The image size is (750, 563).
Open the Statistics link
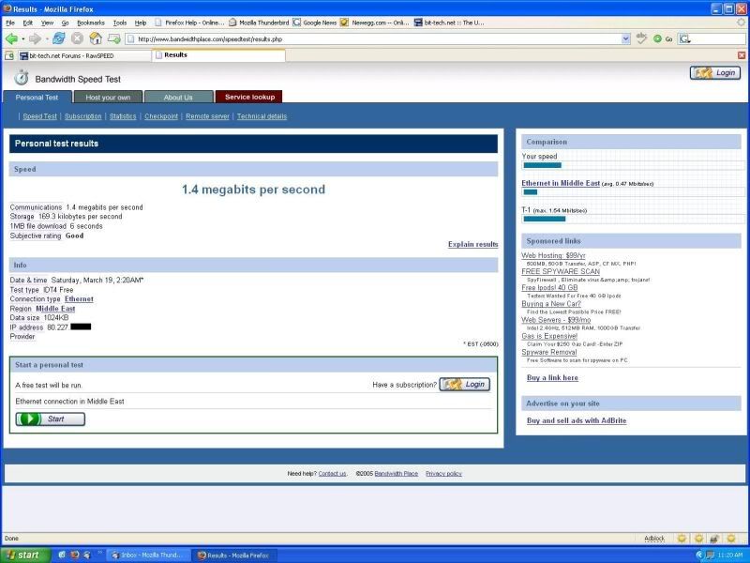123,116
